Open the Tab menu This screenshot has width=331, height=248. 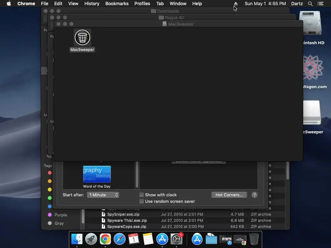pyautogui.click(x=160, y=4)
